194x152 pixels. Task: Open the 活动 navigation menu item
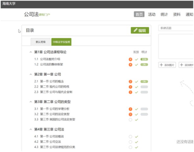(152, 14)
